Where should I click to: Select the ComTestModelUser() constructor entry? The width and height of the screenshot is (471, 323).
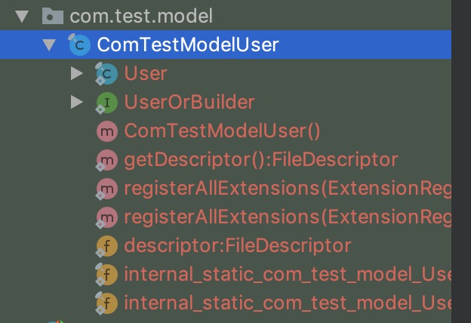[x=223, y=131]
